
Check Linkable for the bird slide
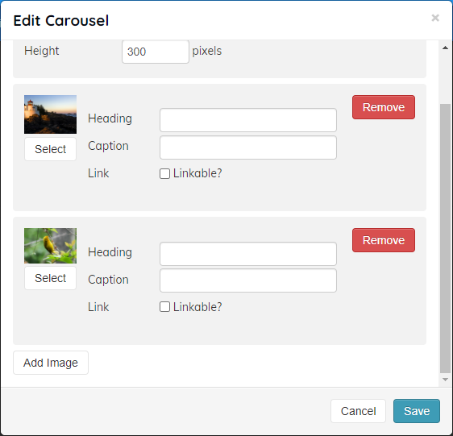(164, 307)
